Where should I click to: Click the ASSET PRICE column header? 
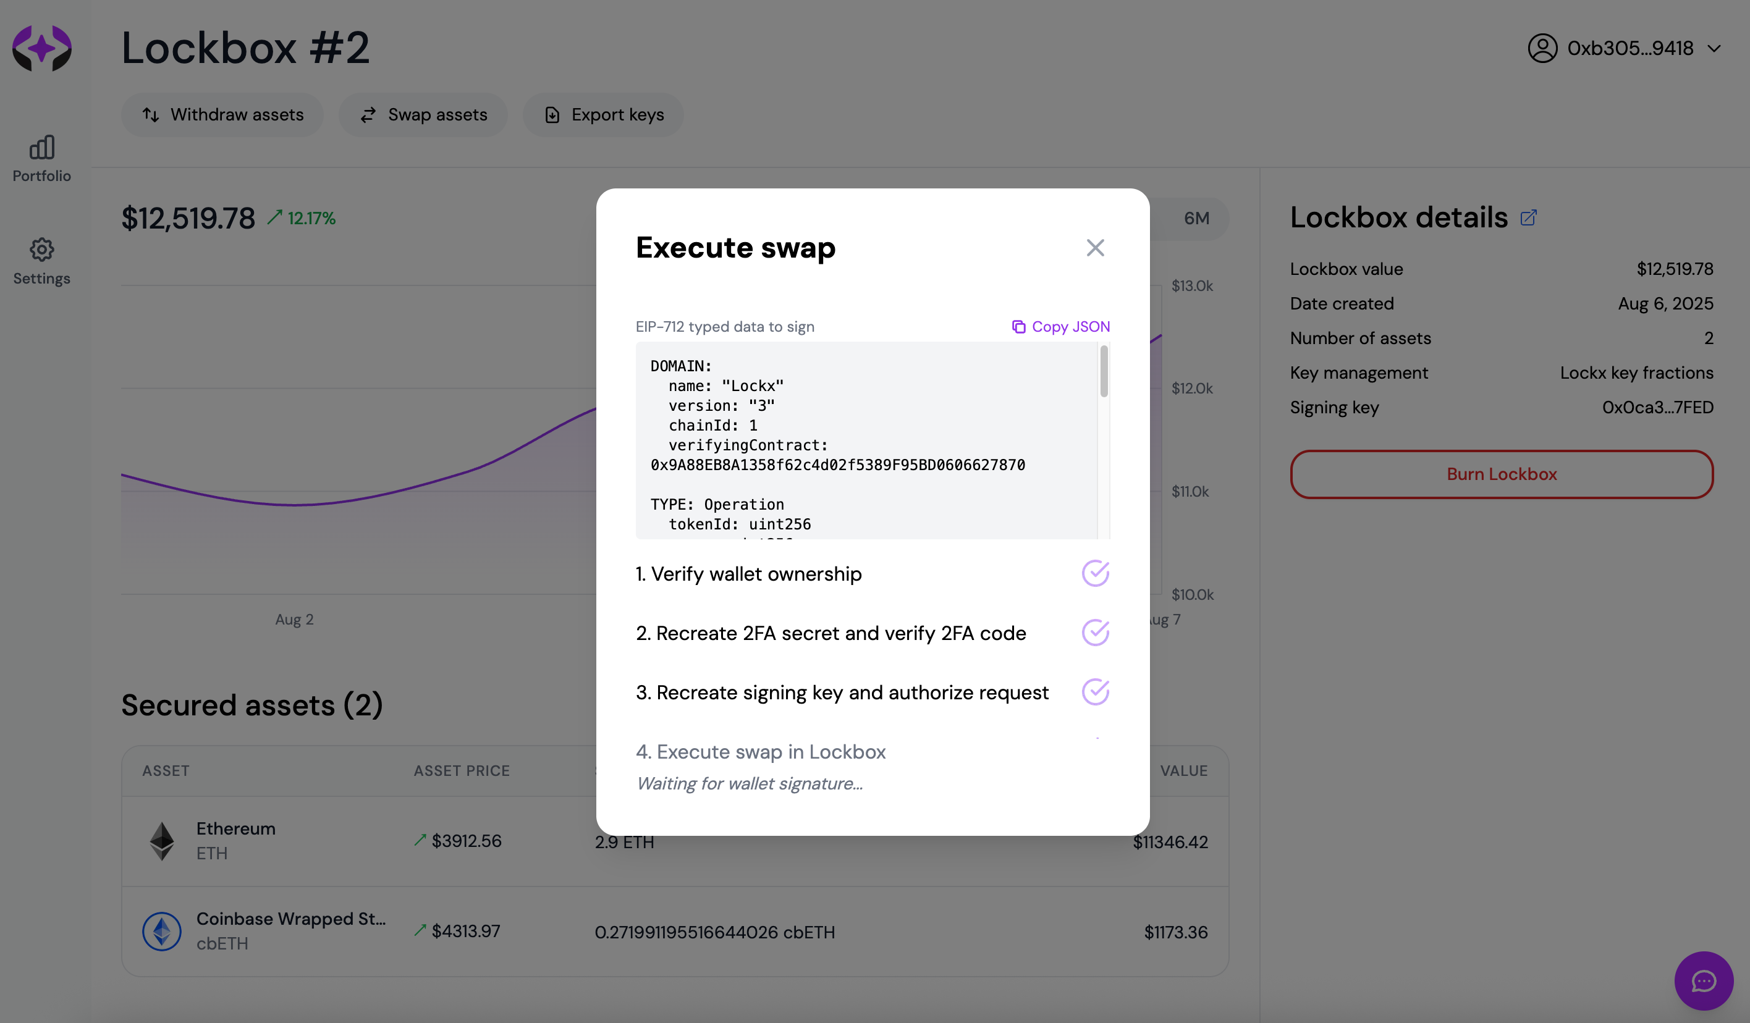click(x=462, y=770)
